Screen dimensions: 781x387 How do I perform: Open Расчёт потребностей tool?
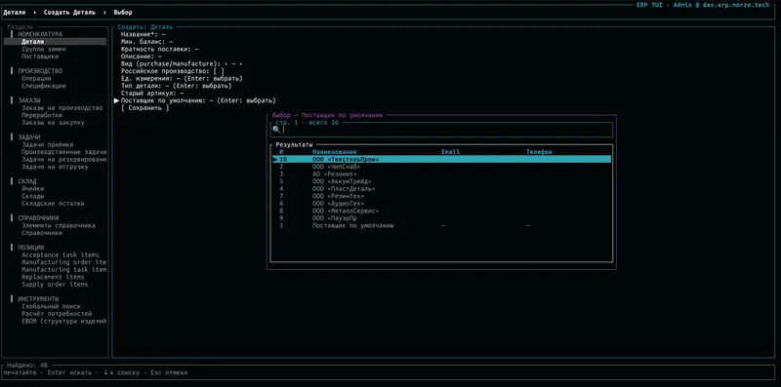[x=57, y=314]
